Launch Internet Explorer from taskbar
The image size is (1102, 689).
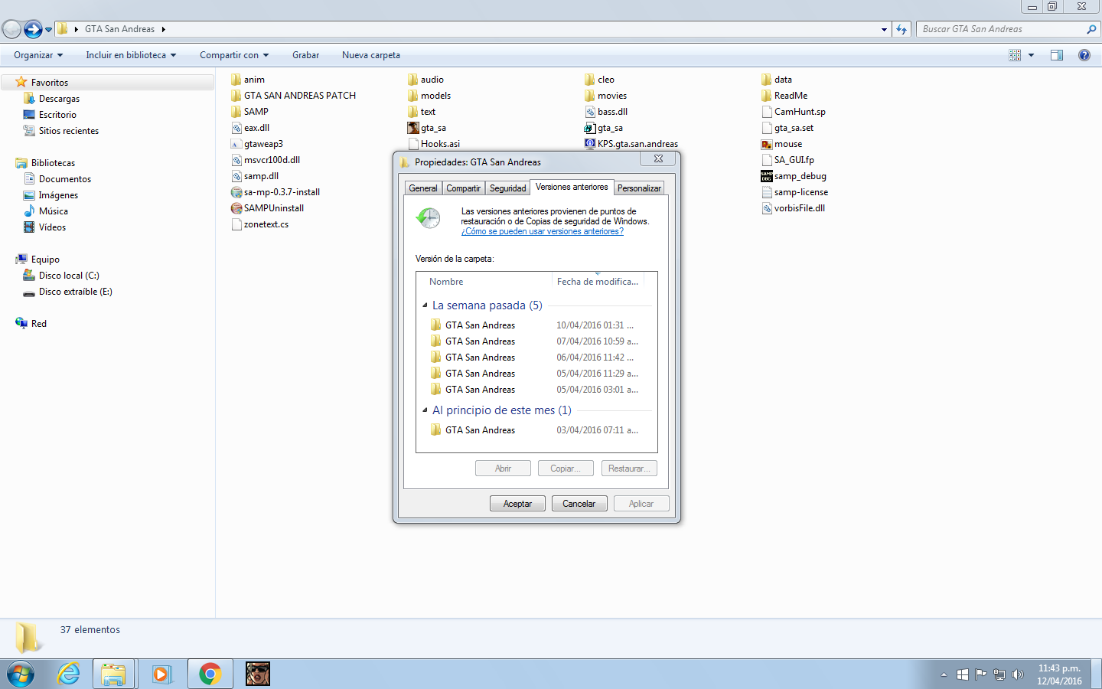(x=69, y=674)
